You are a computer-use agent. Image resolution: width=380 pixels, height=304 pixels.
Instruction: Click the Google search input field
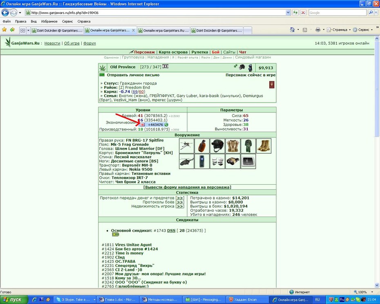click(x=338, y=13)
